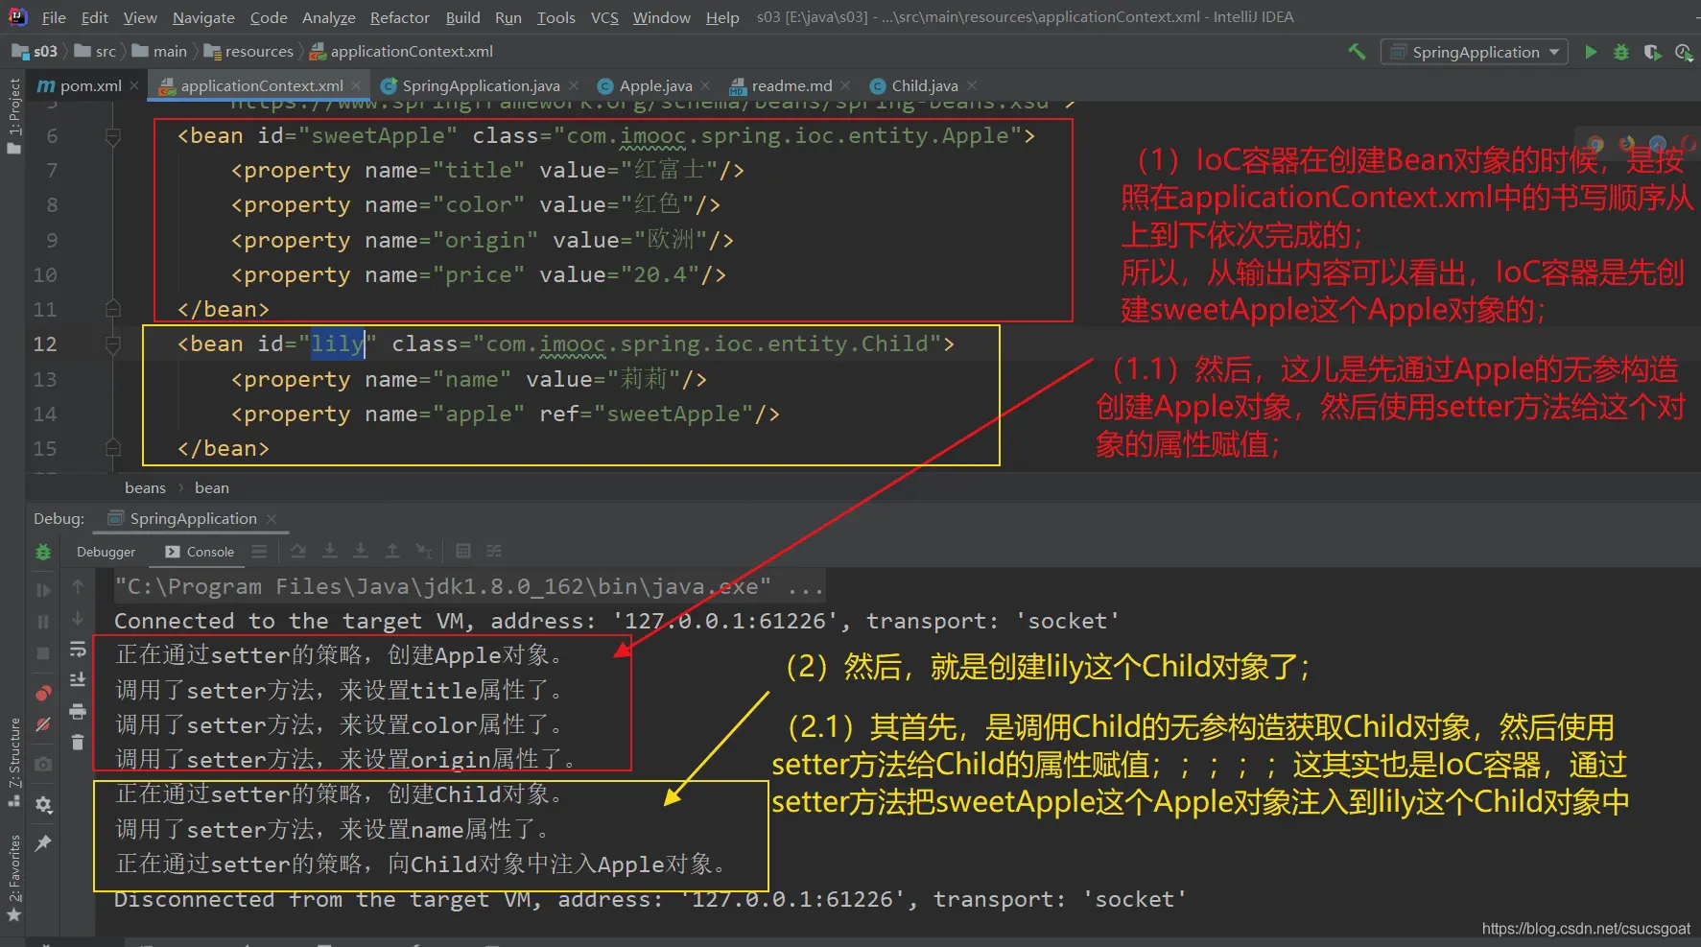
Task: Click the console Down stack trace arrow
Action: pos(78,618)
